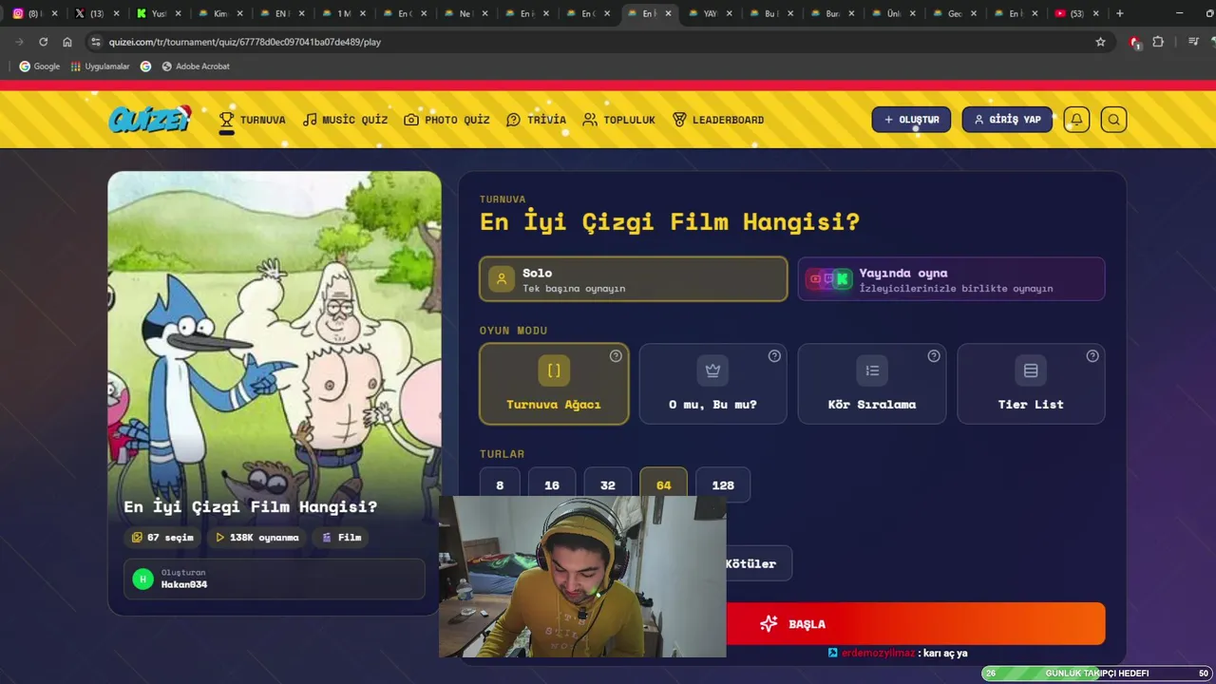This screenshot has height=684, width=1216.
Task: Choose Turnuva Ağacı game mode
Action: click(554, 384)
